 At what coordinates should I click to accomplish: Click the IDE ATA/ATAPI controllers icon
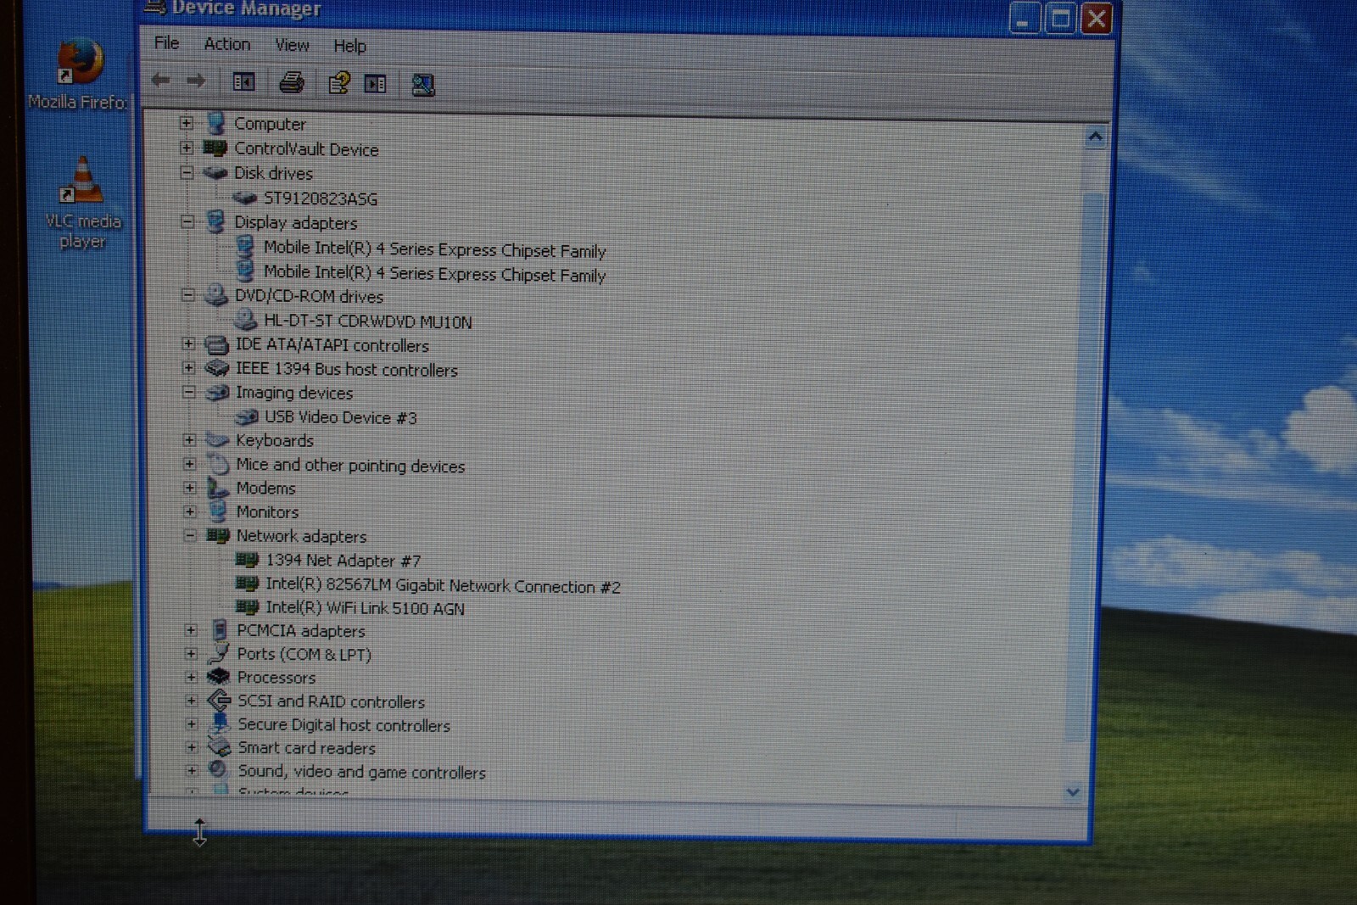click(x=217, y=344)
